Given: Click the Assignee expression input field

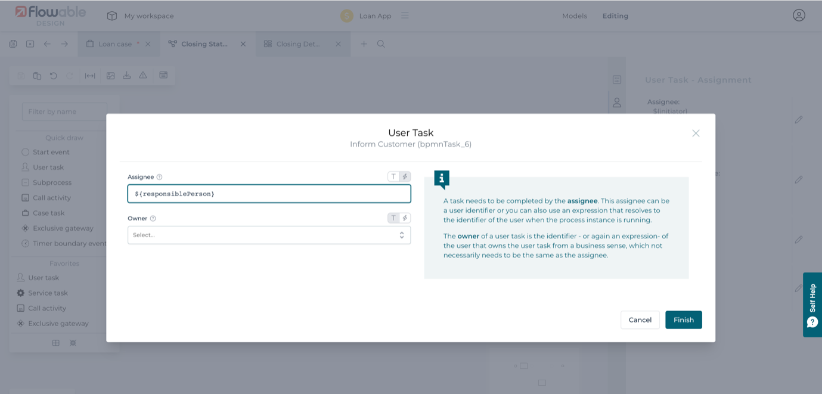Looking at the screenshot, I should click(269, 194).
